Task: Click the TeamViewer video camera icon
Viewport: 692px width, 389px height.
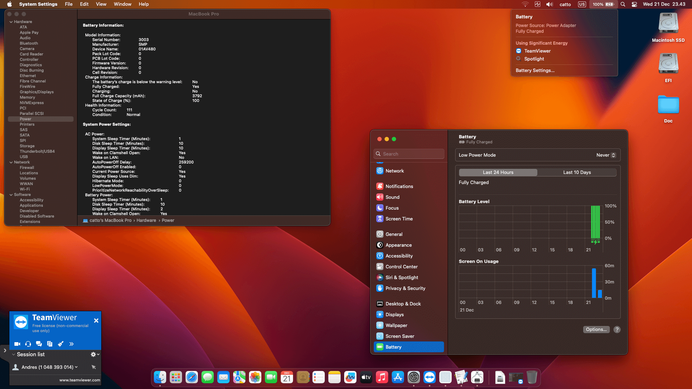Action: 17,344
